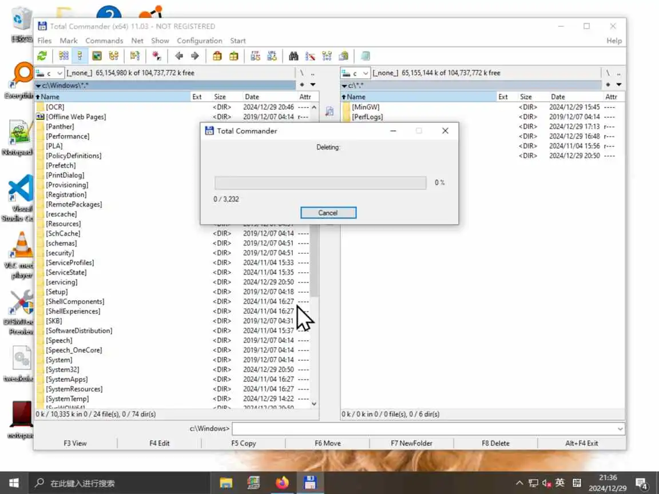The height and width of the screenshot is (494, 659).
Task: Click the deleting progress bar
Action: tap(320, 183)
